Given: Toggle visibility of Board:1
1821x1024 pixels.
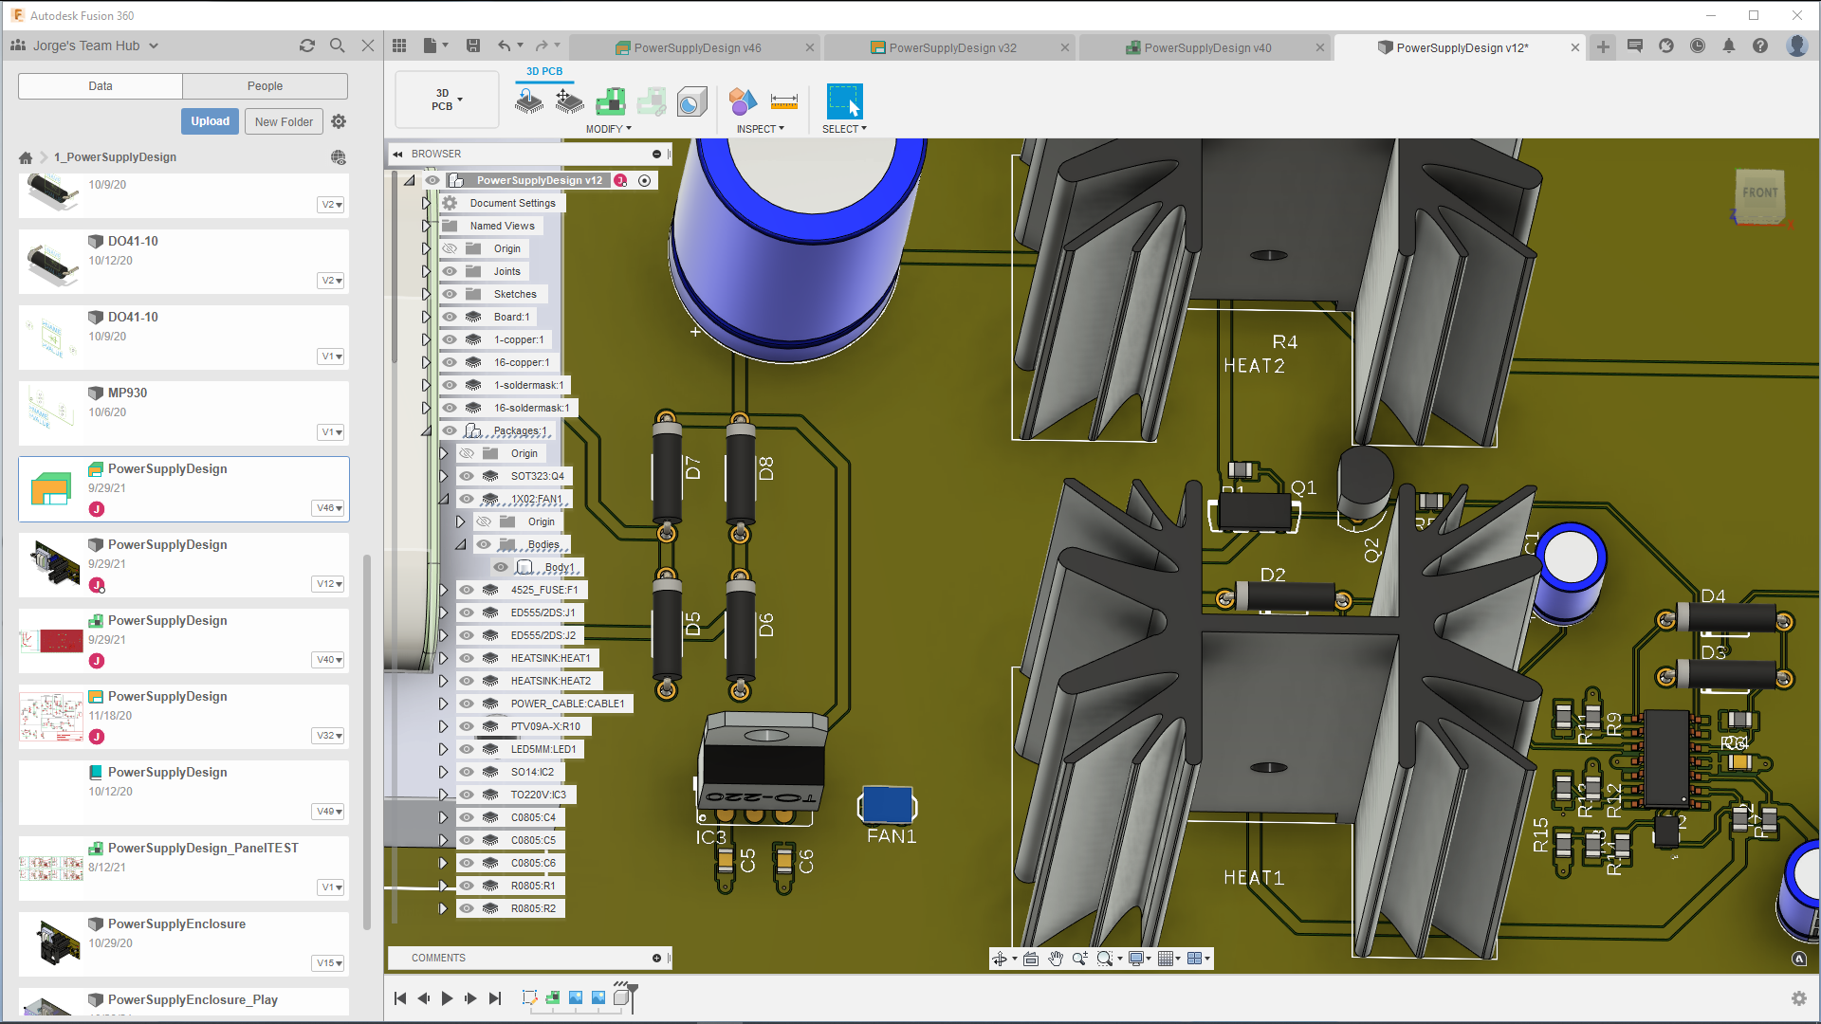Looking at the screenshot, I should coord(450,317).
